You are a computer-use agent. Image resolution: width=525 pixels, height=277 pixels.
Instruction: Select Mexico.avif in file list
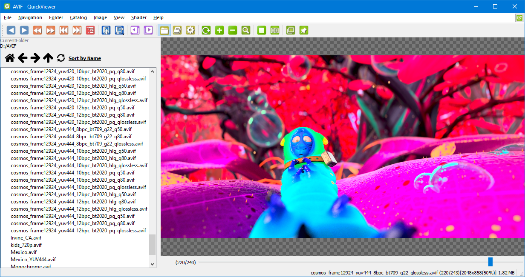click(x=24, y=252)
